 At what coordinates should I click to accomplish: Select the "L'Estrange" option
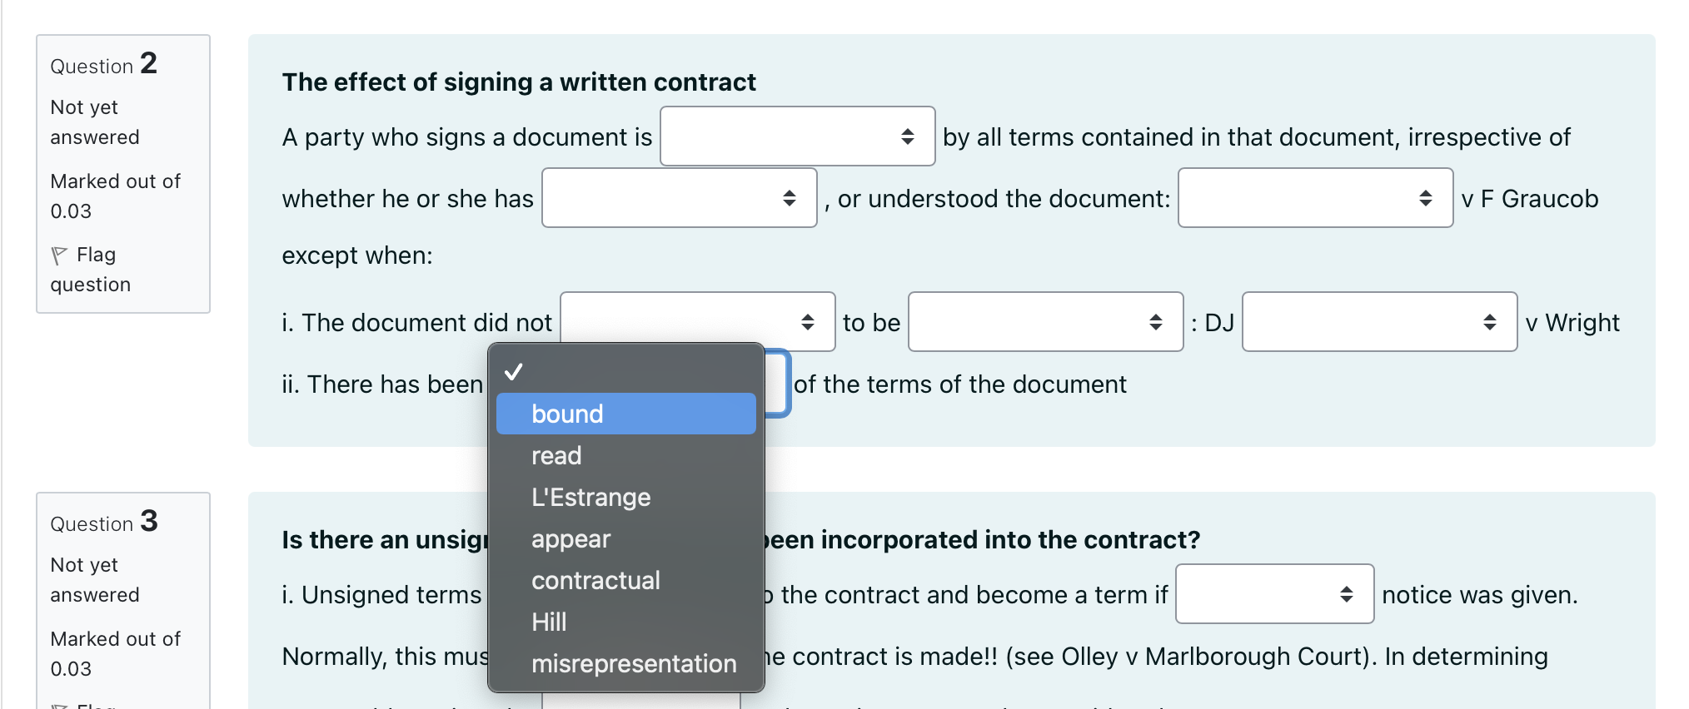625,497
